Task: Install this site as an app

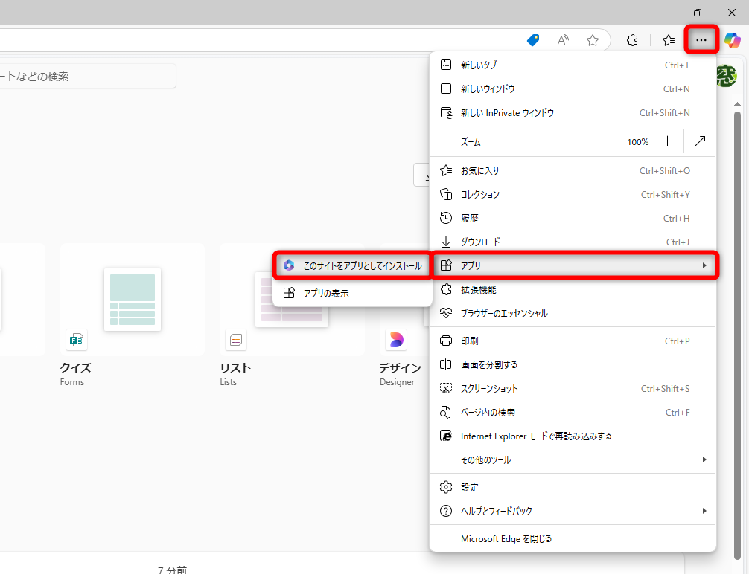Action: coord(351,265)
